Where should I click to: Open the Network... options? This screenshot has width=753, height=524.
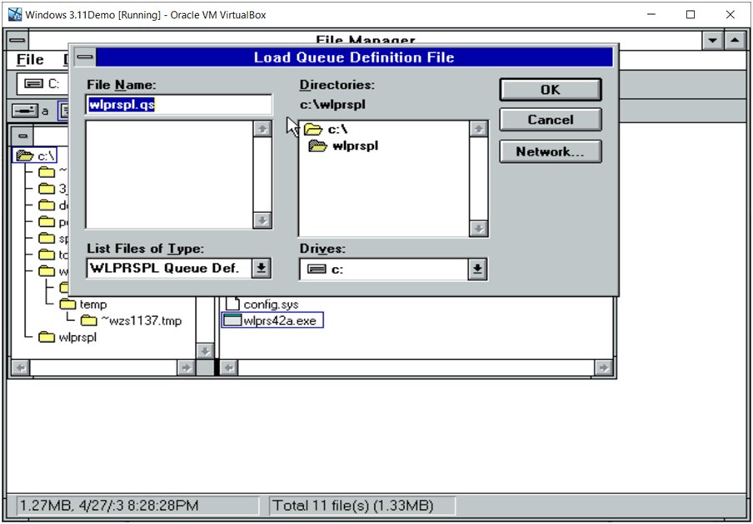pyautogui.click(x=551, y=151)
